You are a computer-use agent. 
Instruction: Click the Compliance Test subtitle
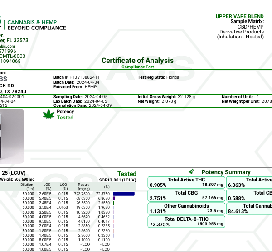[137, 67]
